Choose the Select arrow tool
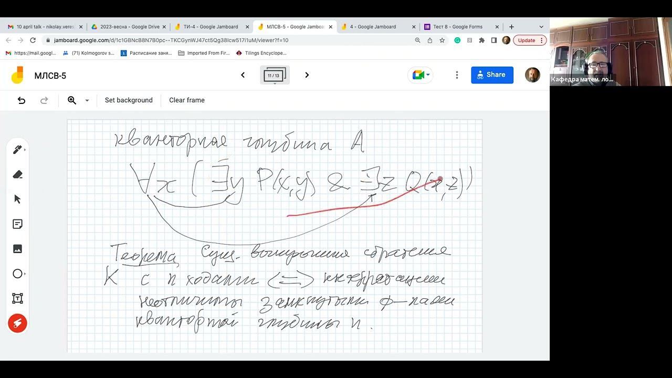 [17, 199]
